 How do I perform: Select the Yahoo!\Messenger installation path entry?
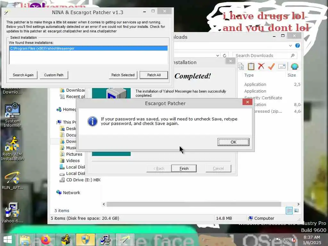click(x=88, y=48)
